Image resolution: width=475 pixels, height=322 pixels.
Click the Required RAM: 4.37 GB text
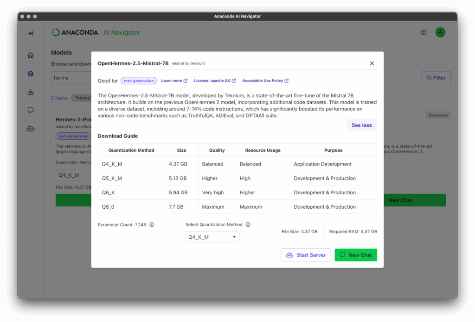(x=353, y=232)
